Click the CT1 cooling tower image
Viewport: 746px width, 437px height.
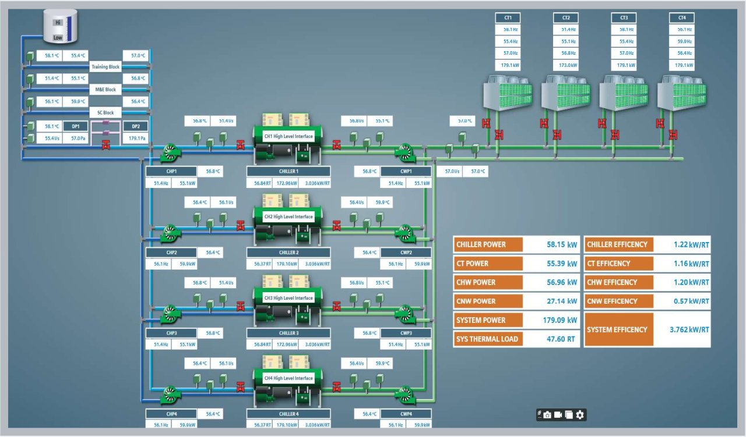(x=508, y=93)
